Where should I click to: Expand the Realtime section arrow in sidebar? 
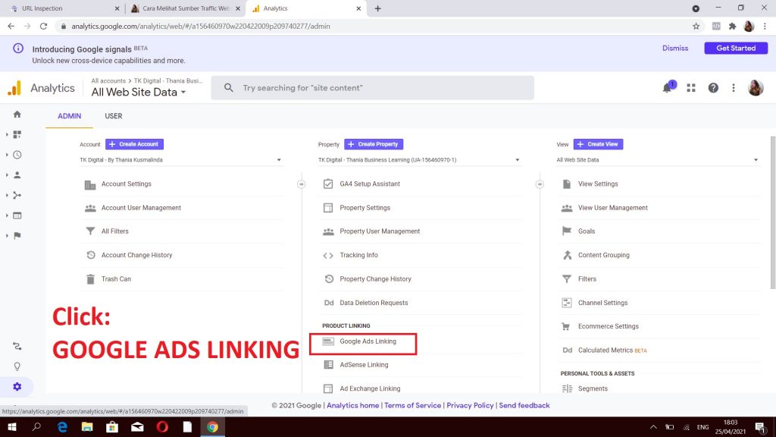tap(7, 155)
